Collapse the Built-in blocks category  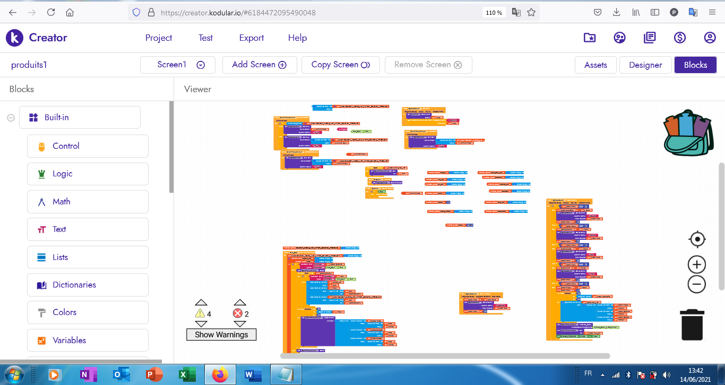coord(11,118)
